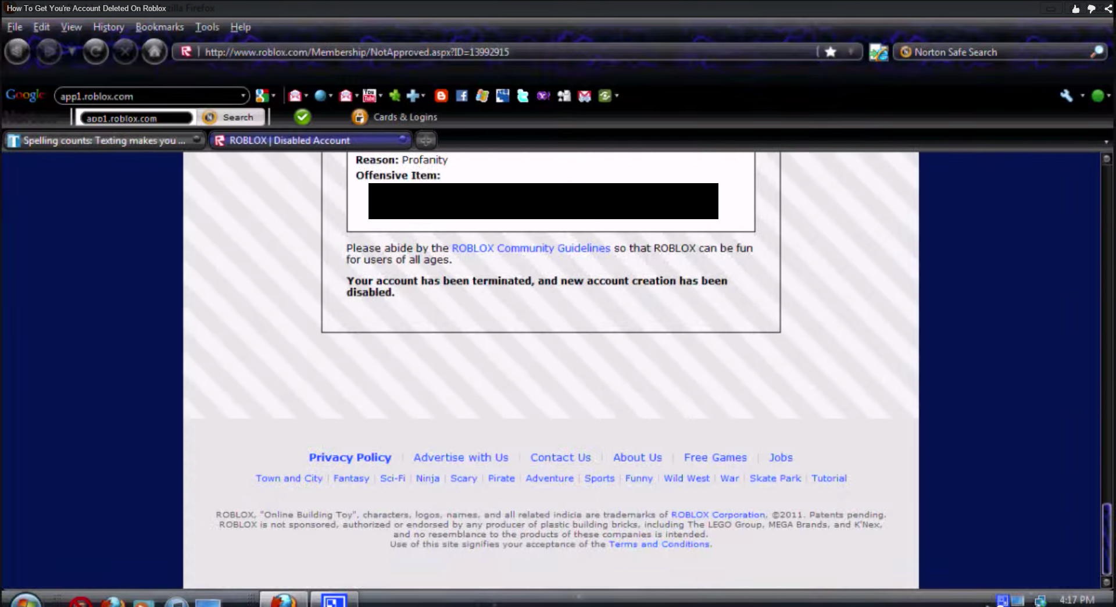Open the YouTube toolbar icon
Image resolution: width=1116 pixels, height=607 pixels.
point(369,95)
